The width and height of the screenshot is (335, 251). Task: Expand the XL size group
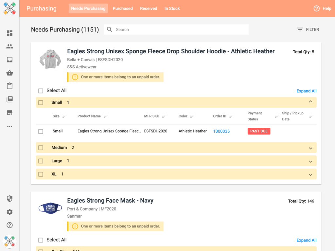click(311, 175)
